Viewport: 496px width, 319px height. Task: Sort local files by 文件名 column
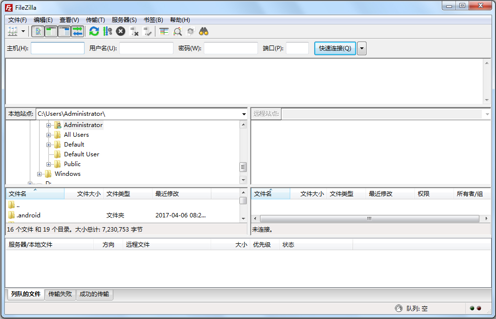35,194
